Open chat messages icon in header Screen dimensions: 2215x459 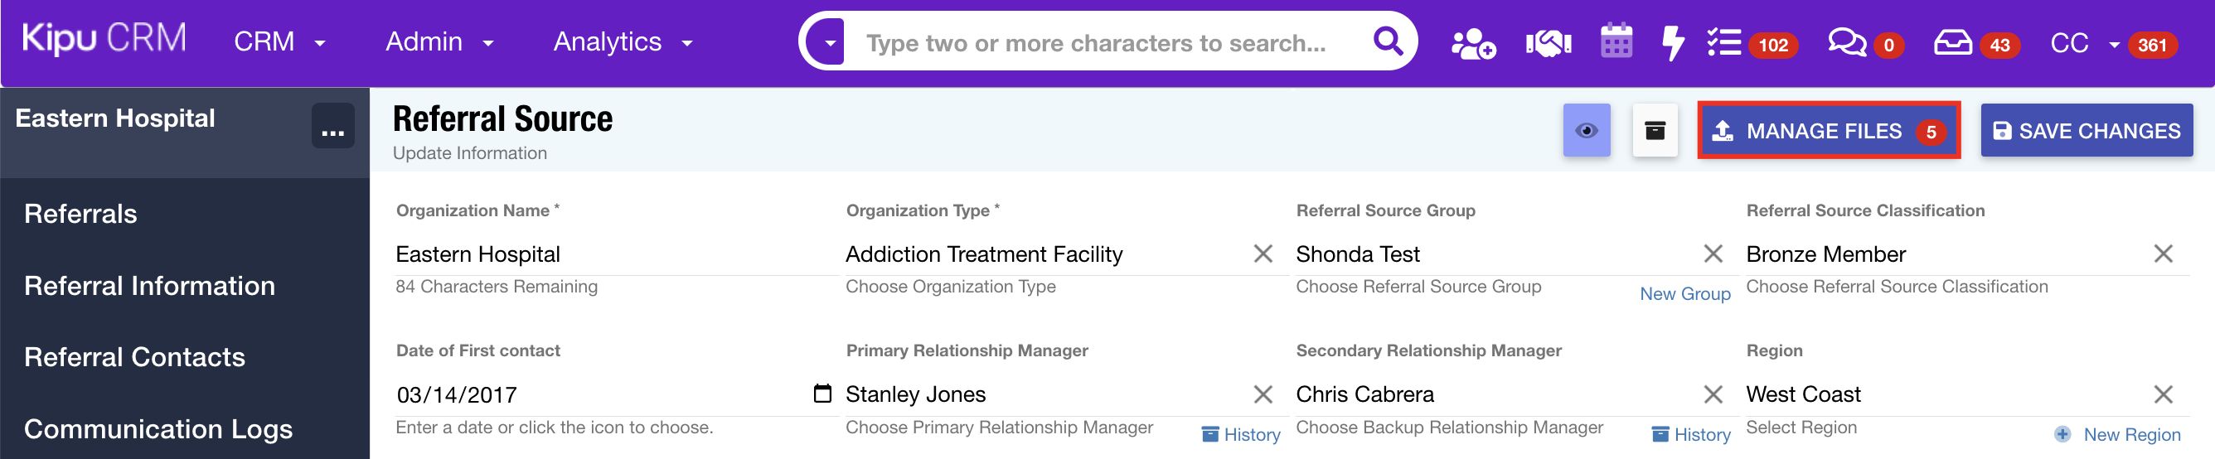click(x=1846, y=42)
